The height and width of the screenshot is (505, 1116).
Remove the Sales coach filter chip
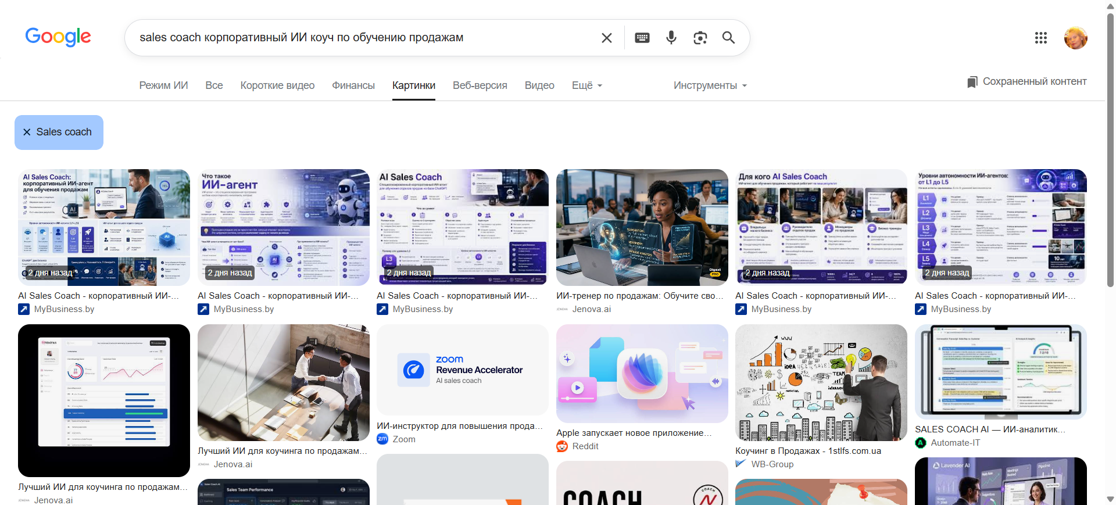27,132
